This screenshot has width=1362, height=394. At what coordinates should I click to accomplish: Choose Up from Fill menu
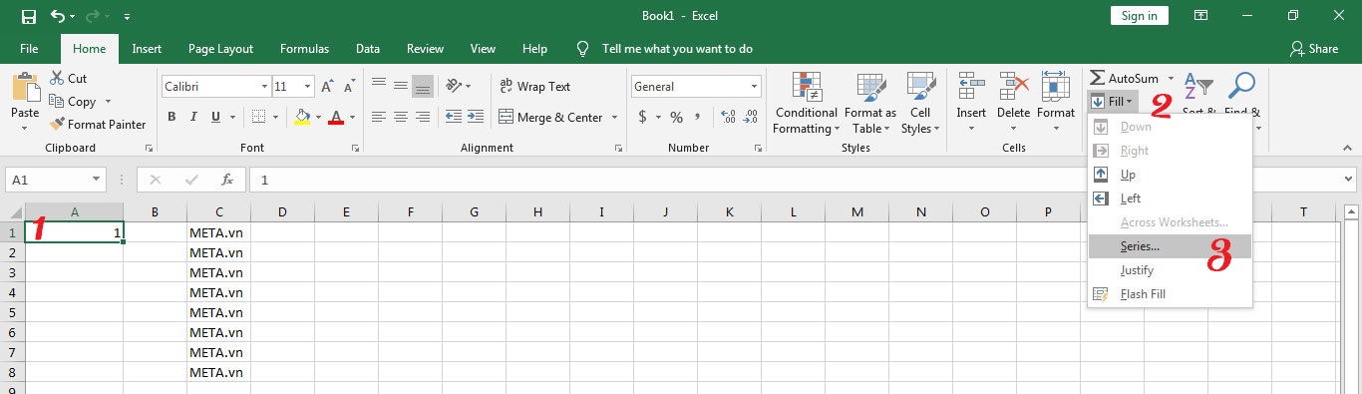tap(1169, 175)
